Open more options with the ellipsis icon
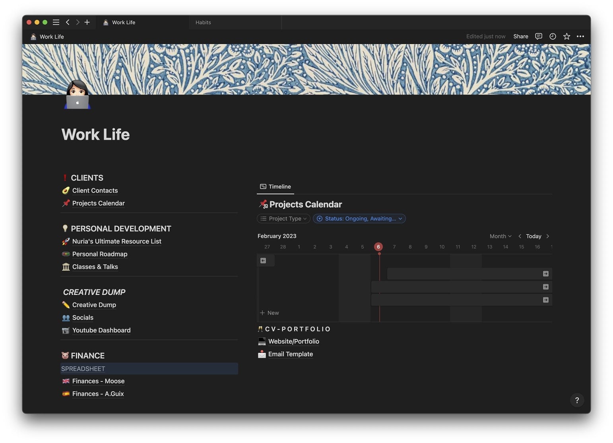This screenshot has width=613, height=443. click(580, 36)
